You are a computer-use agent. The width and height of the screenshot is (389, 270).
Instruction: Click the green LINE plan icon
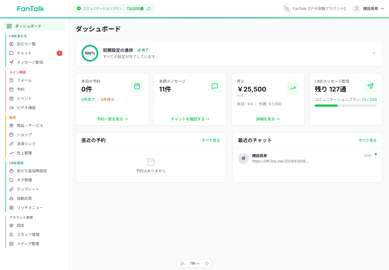point(79,9)
